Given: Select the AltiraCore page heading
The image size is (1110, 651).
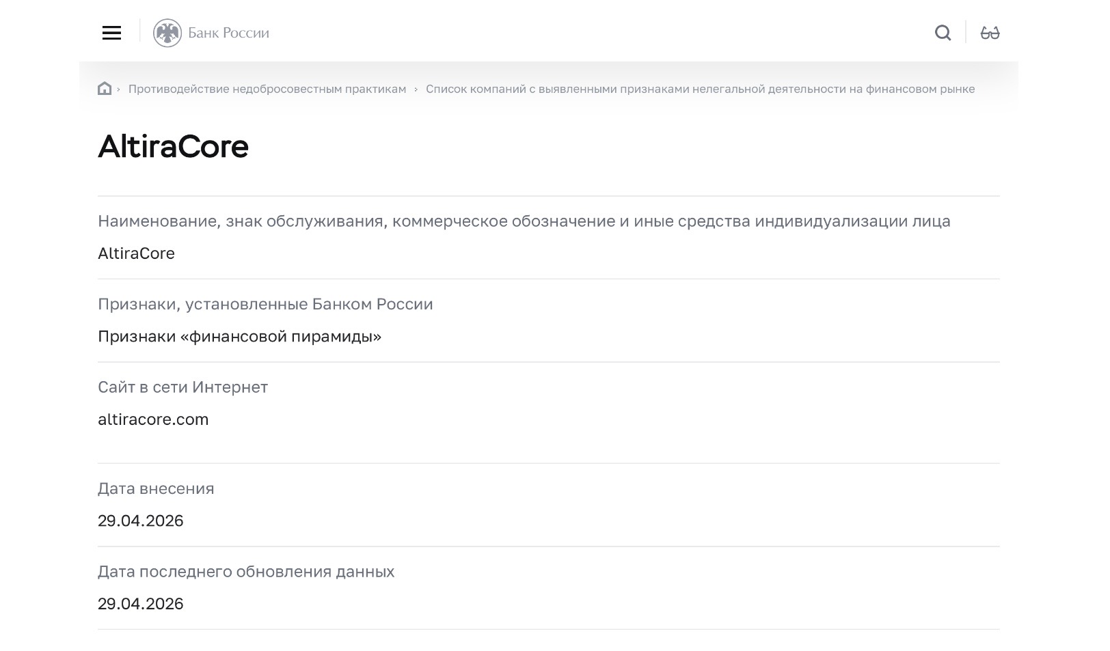Looking at the screenshot, I should (173, 146).
